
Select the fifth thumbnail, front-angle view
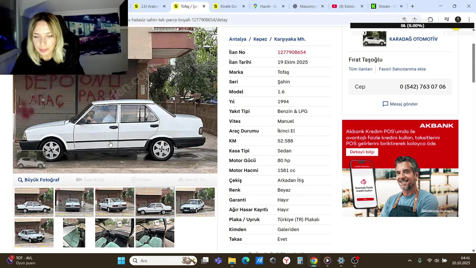pos(195,202)
